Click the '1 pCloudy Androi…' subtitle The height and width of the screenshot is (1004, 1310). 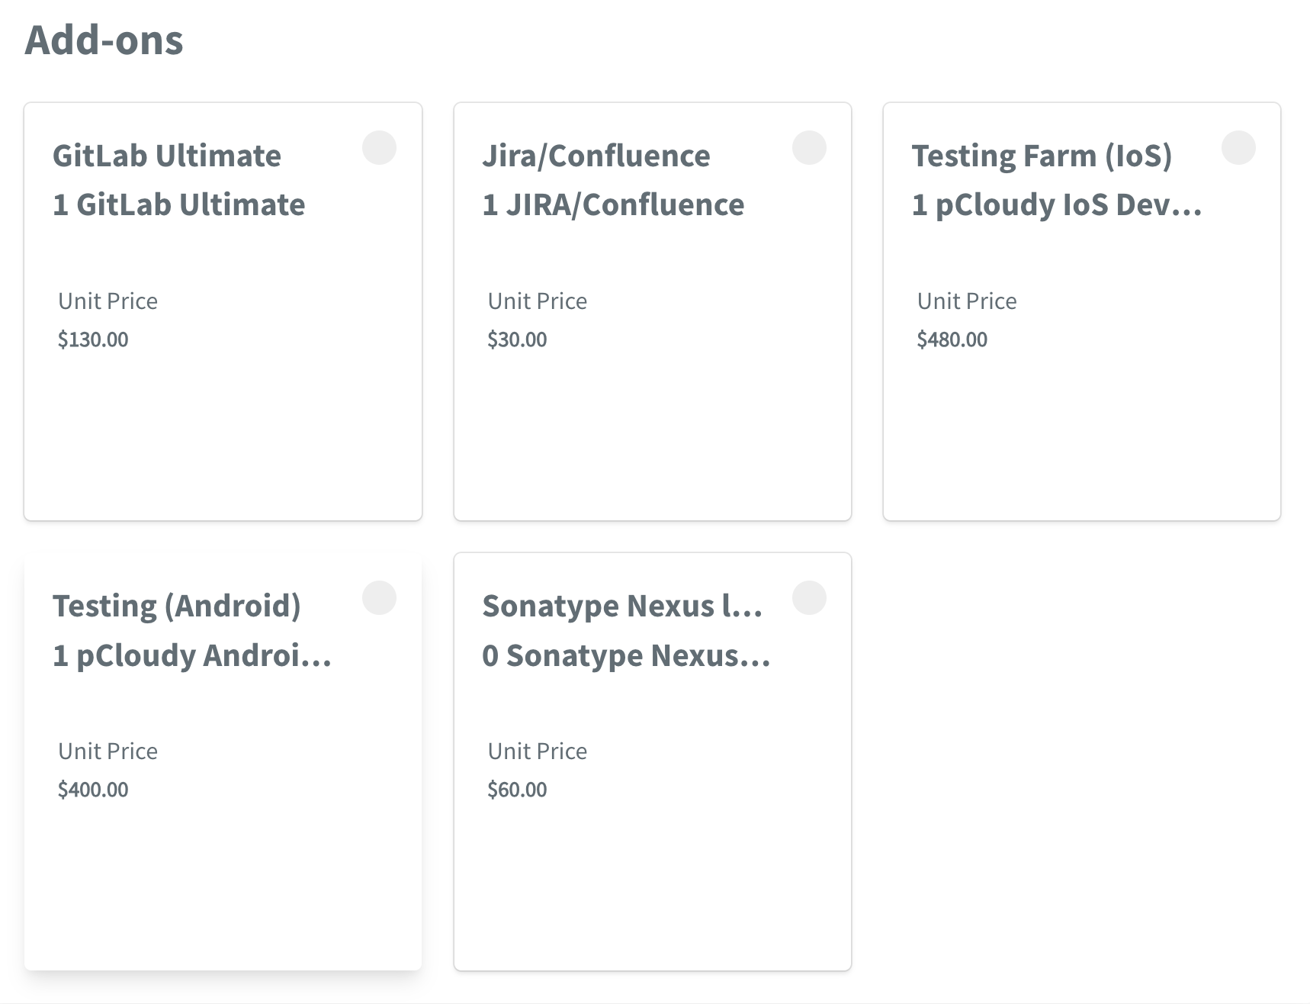point(192,655)
